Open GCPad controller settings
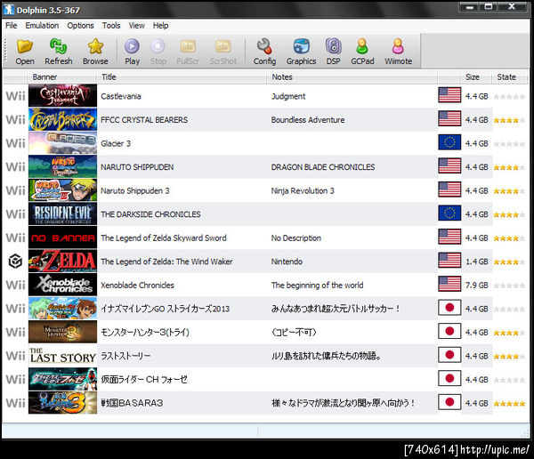This screenshot has width=534, height=459. coord(362,52)
